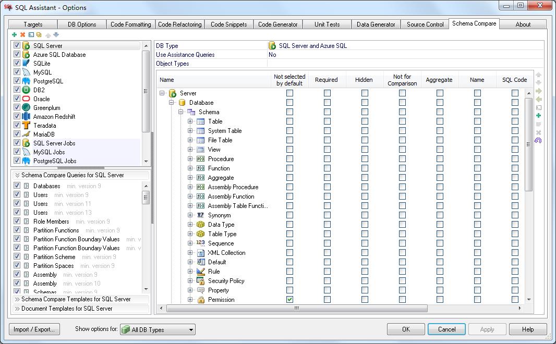Click the purple undo/reset icon on the right edge

tap(538, 139)
